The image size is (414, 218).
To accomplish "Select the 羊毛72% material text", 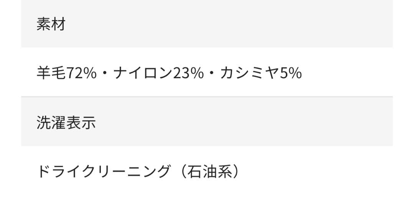I will [x=66, y=73].
